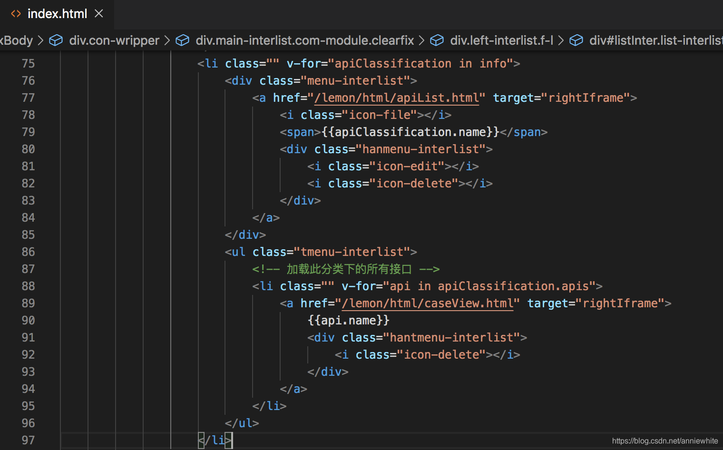Click "icon-delete" on line 82

[x=414, y=184]
